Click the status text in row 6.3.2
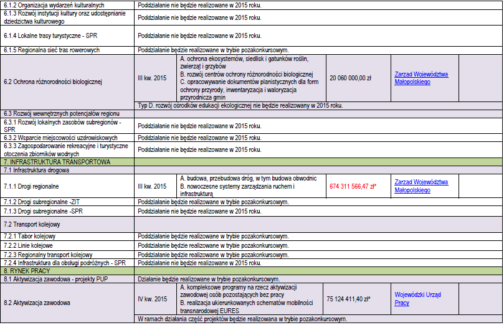This screenshot has width=504, height=325. [199, 138]
